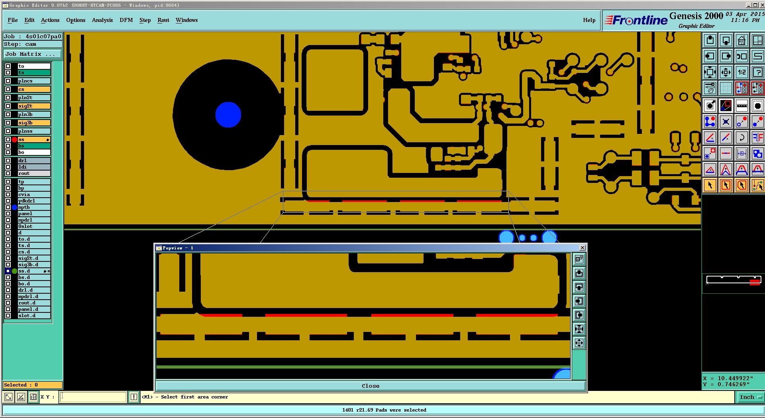
Task: Click the zoom in icon in Popview window
Action: pyautogui.click(x=579, y=329)
